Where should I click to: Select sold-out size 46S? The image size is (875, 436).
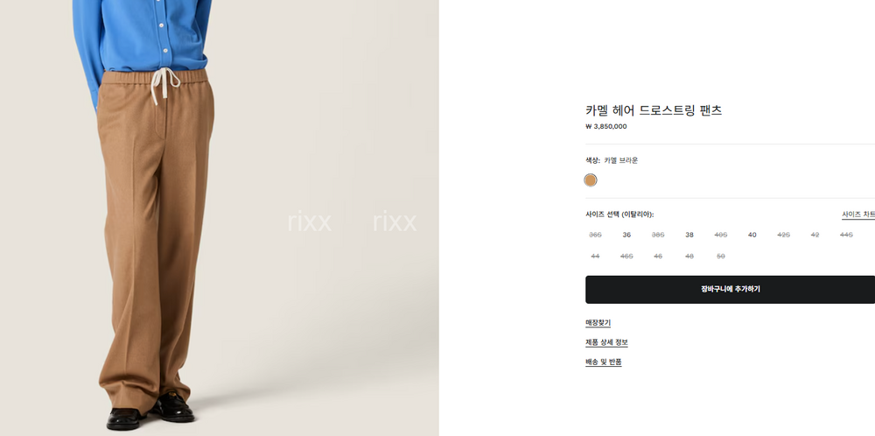point(626,257)
